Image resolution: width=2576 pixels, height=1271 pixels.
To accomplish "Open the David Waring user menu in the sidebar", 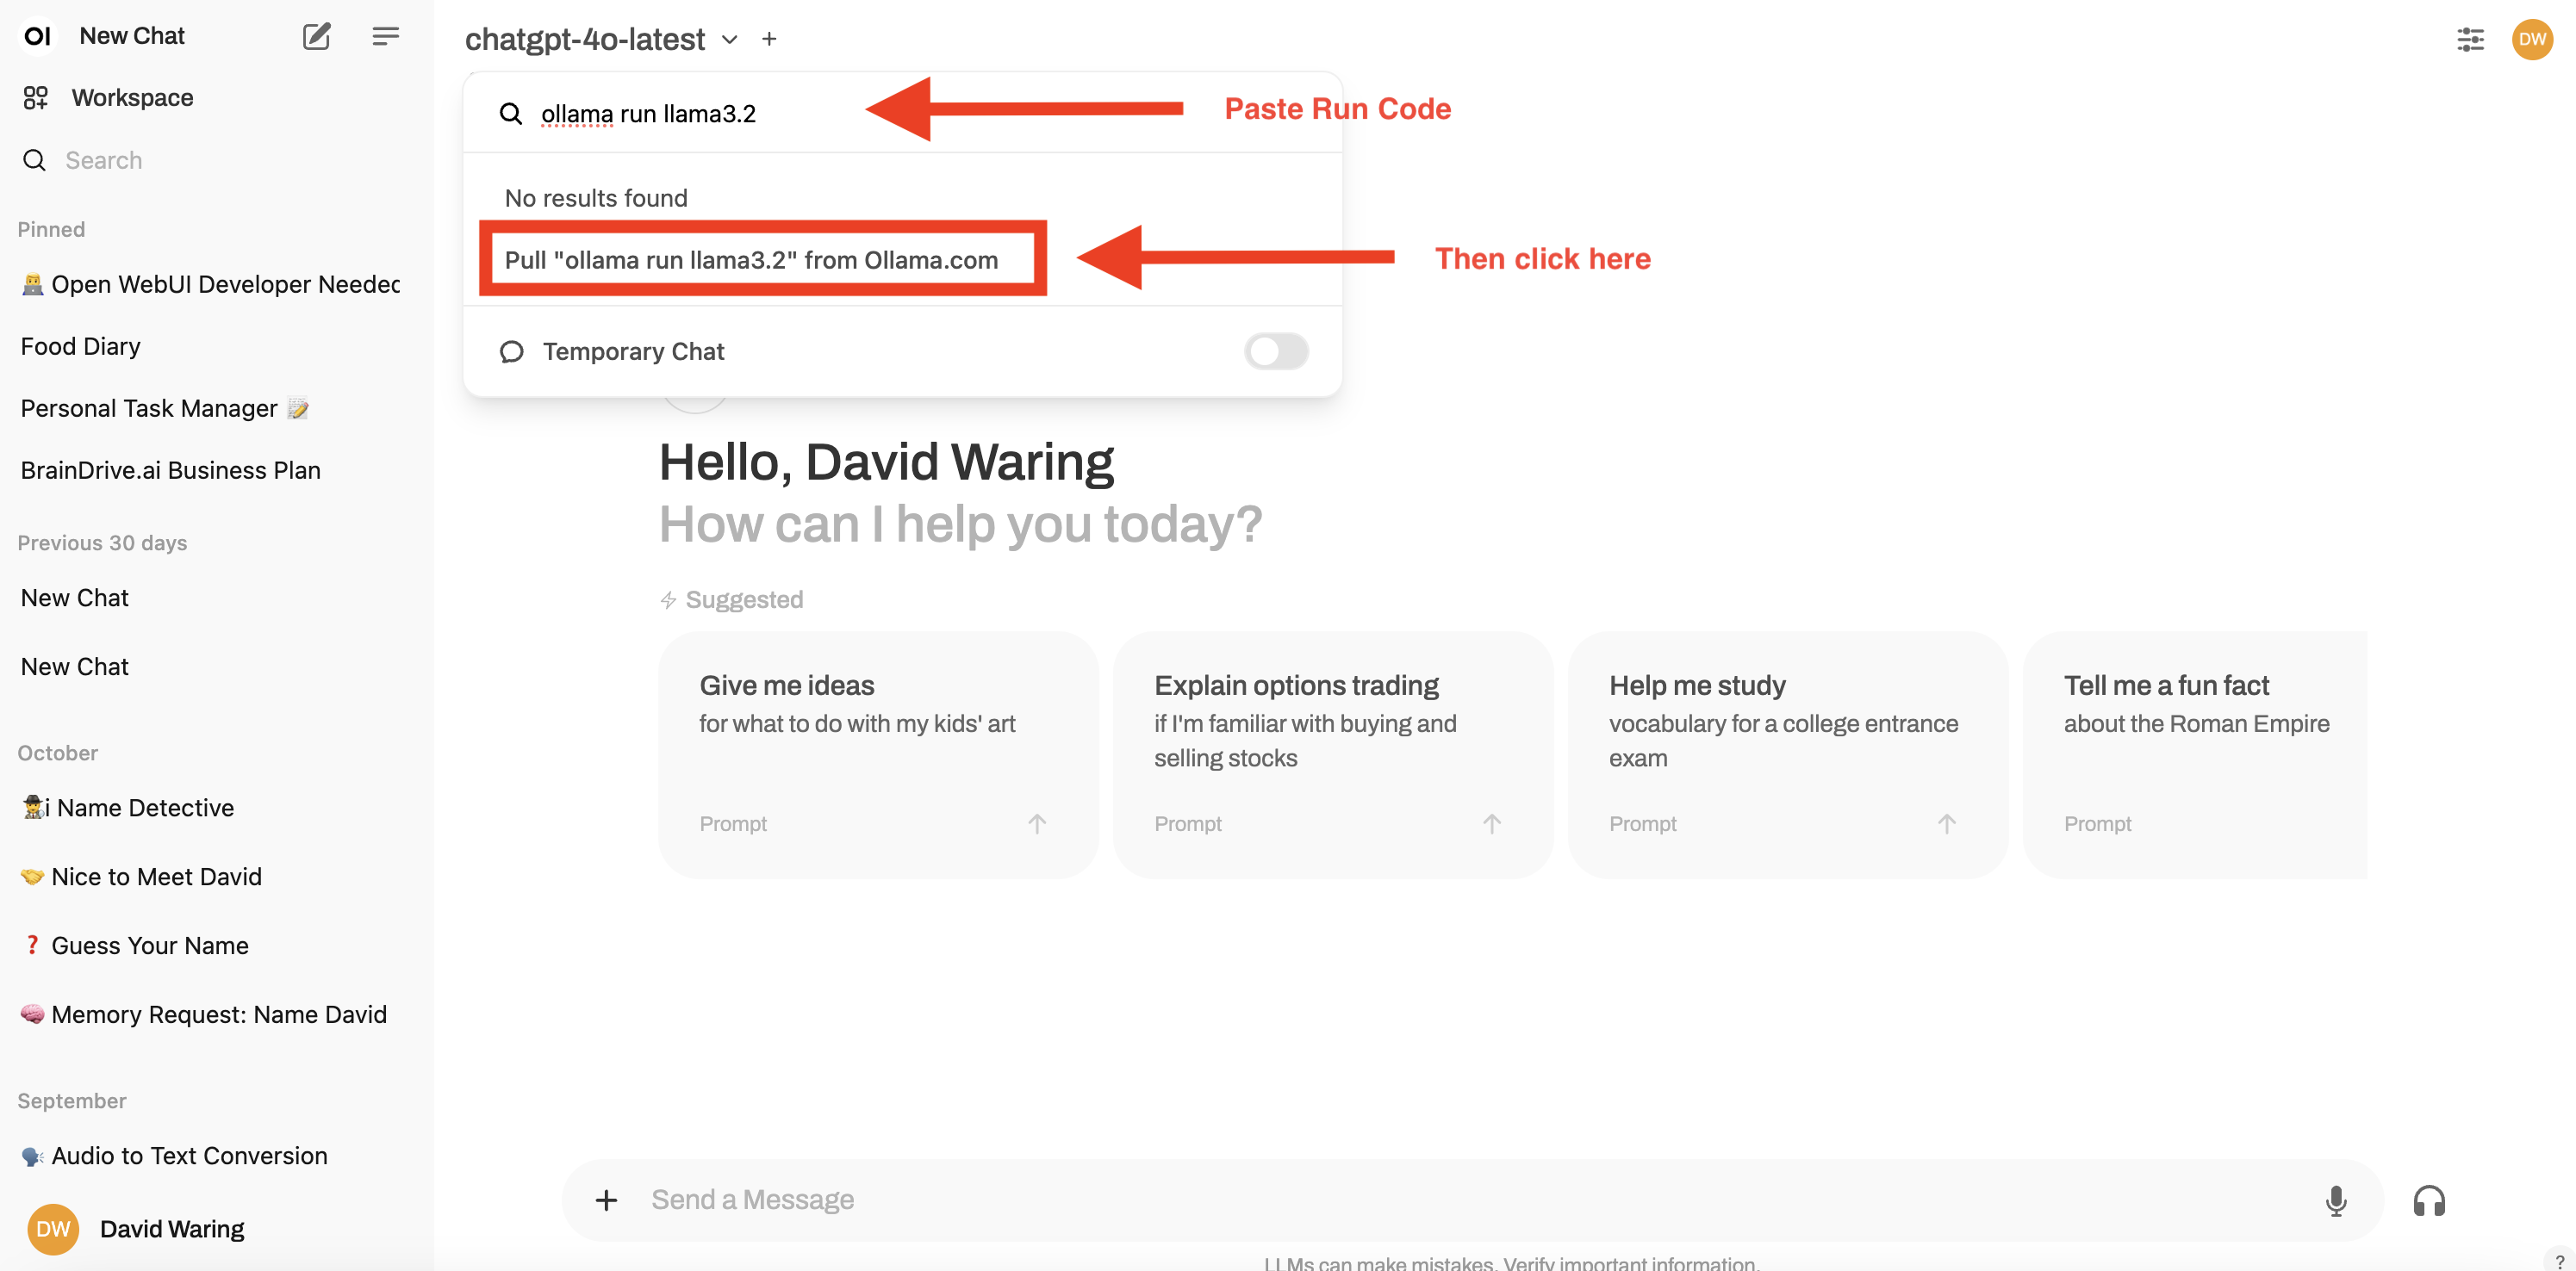I will click(171, 1228).
